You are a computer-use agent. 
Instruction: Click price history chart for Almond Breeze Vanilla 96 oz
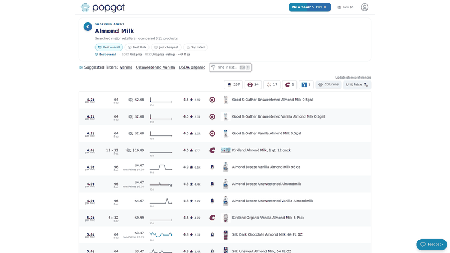click(x=161, y=167)
